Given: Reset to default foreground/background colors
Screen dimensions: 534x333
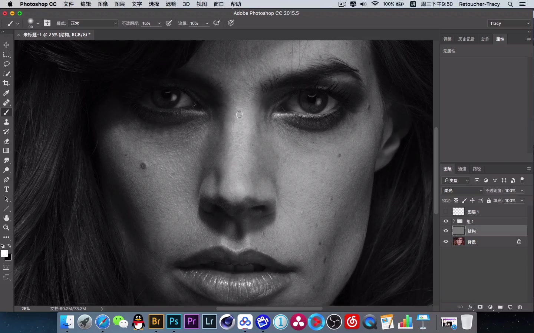Looking at the screenshot, I should [x=3, y=246].
